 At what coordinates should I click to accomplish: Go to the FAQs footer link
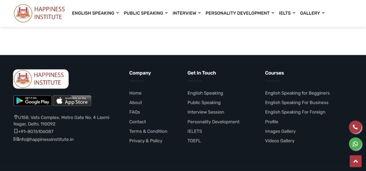point(135,112)
